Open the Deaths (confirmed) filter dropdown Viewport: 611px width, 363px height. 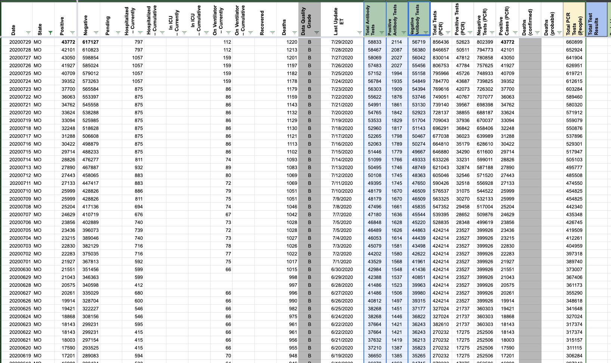537,33
